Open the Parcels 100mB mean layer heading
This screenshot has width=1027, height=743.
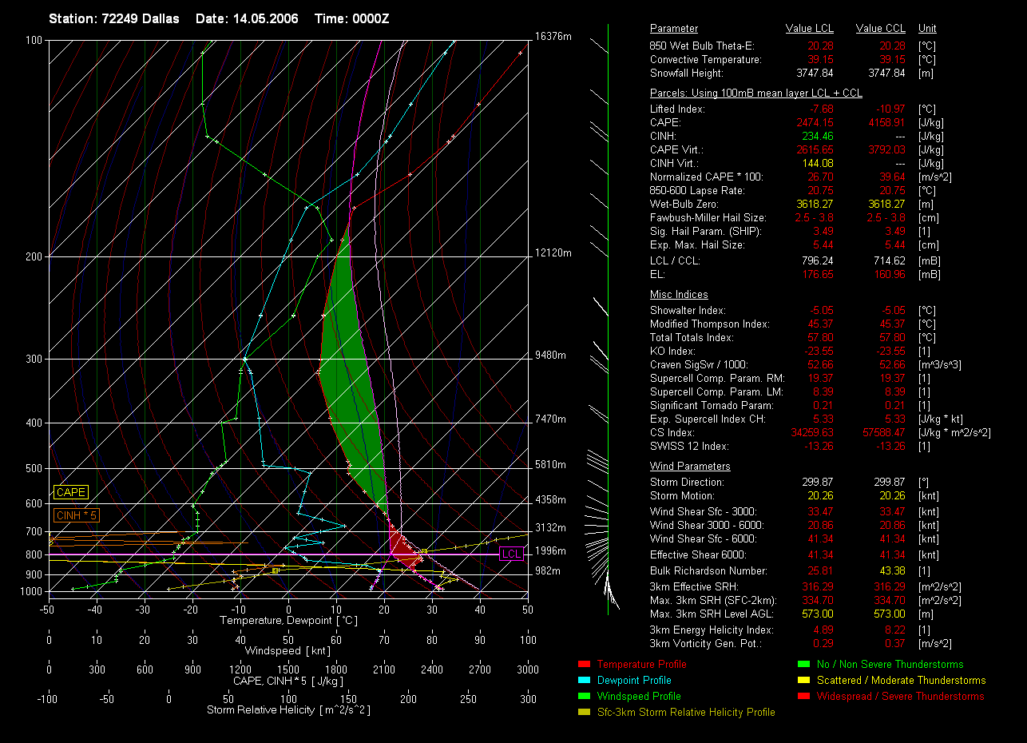pyautogui.click(x=755, y=93)
